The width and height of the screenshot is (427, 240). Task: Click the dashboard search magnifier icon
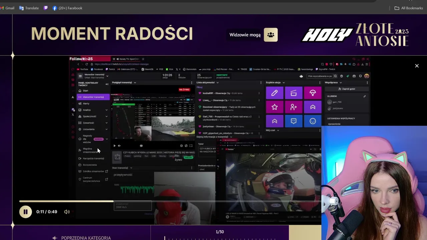tap(335, 76)
